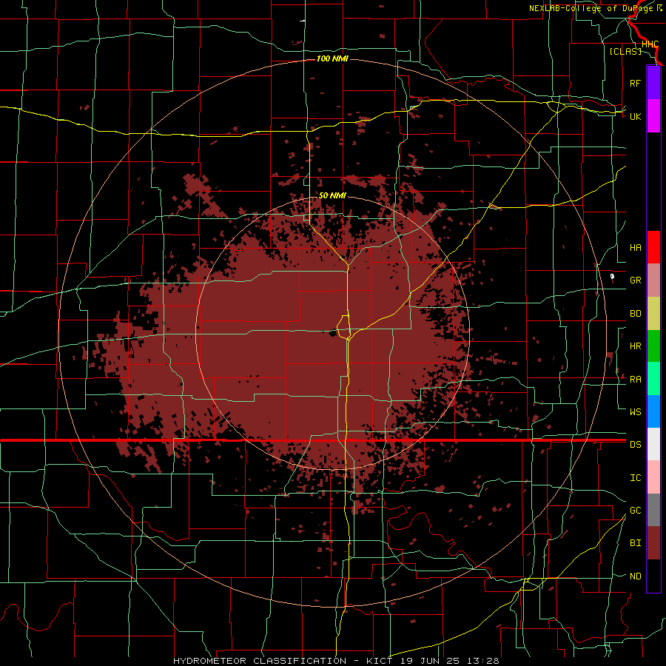The height and width of the screenshot is (666, 666).
Task: Click the HR legend label
Action: 635,346
